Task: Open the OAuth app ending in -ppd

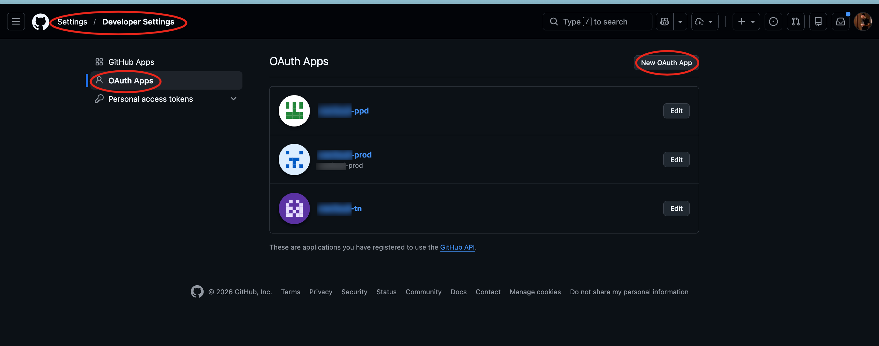Action: coord(343,111)
